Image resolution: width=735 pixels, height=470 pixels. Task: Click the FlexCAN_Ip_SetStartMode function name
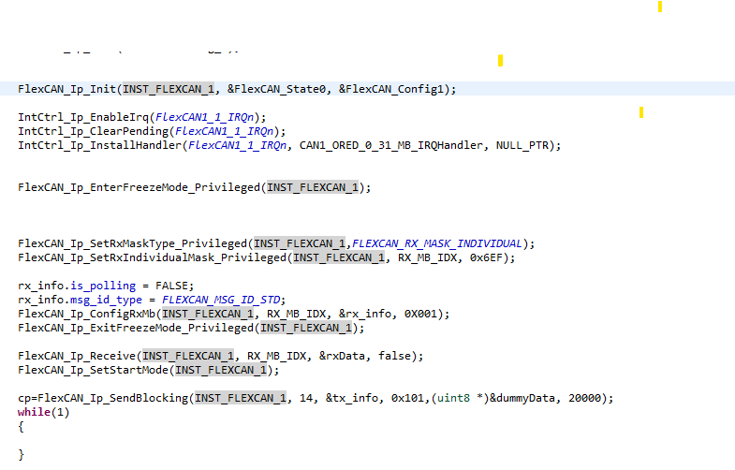(x=94, y=370)
